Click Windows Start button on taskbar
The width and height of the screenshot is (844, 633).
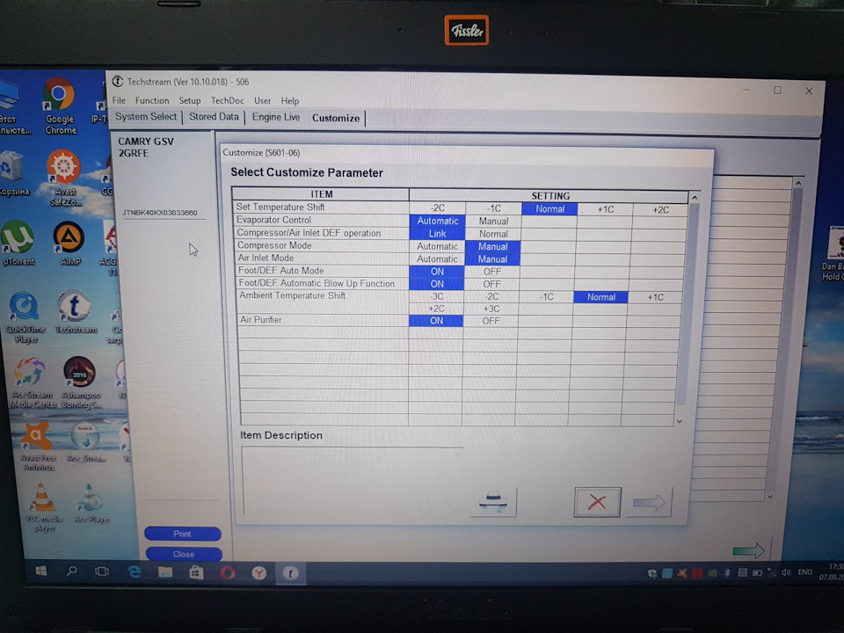[41, 571]
